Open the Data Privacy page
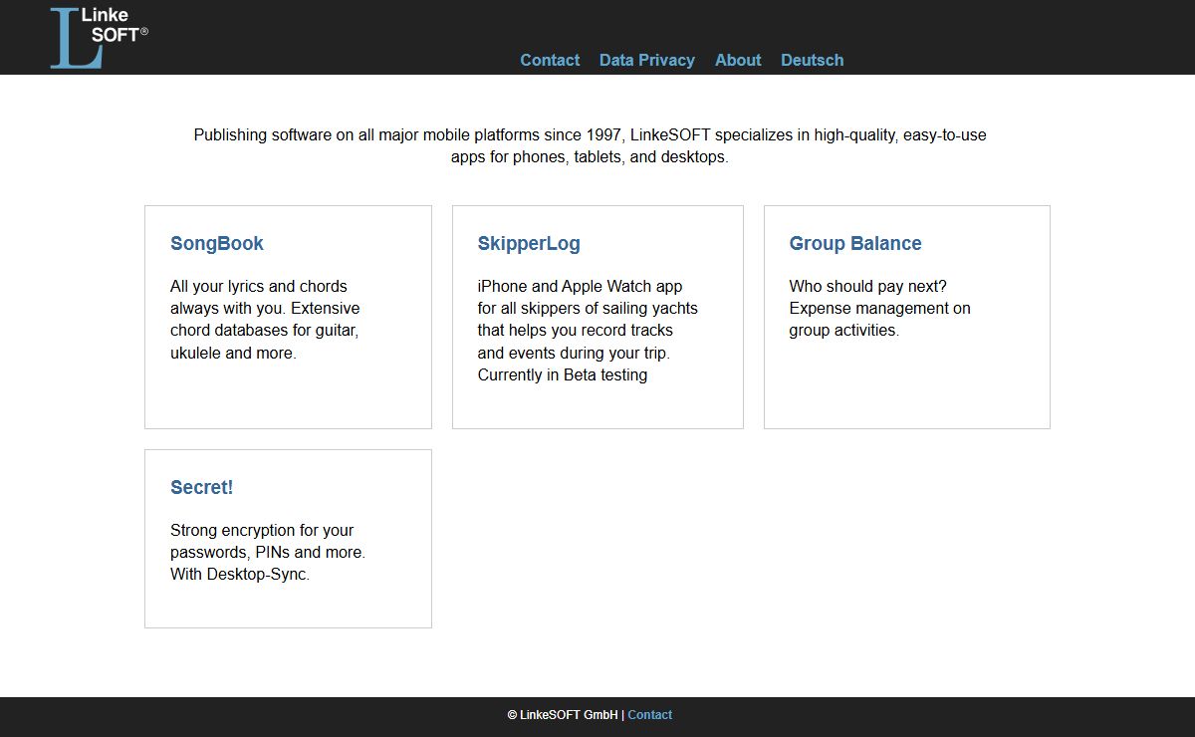 click(x=647, y=60)
